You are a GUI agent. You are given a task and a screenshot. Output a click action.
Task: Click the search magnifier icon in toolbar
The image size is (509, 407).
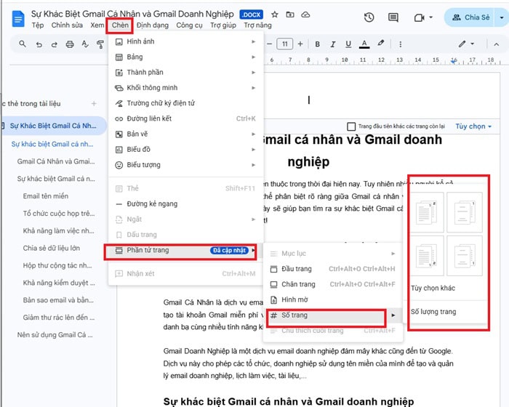[23, 44]
